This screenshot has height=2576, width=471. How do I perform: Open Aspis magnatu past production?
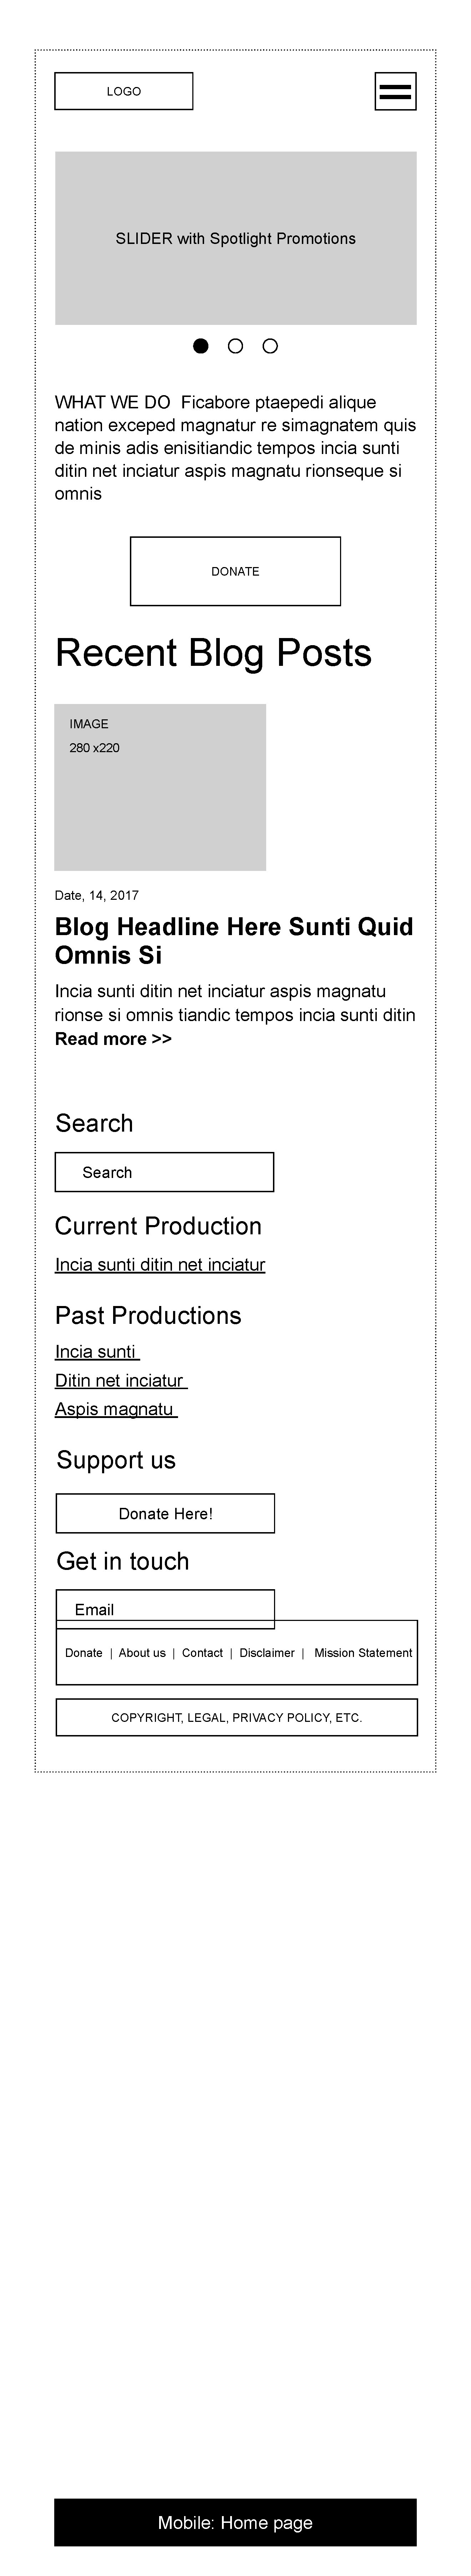[116, 1410]
